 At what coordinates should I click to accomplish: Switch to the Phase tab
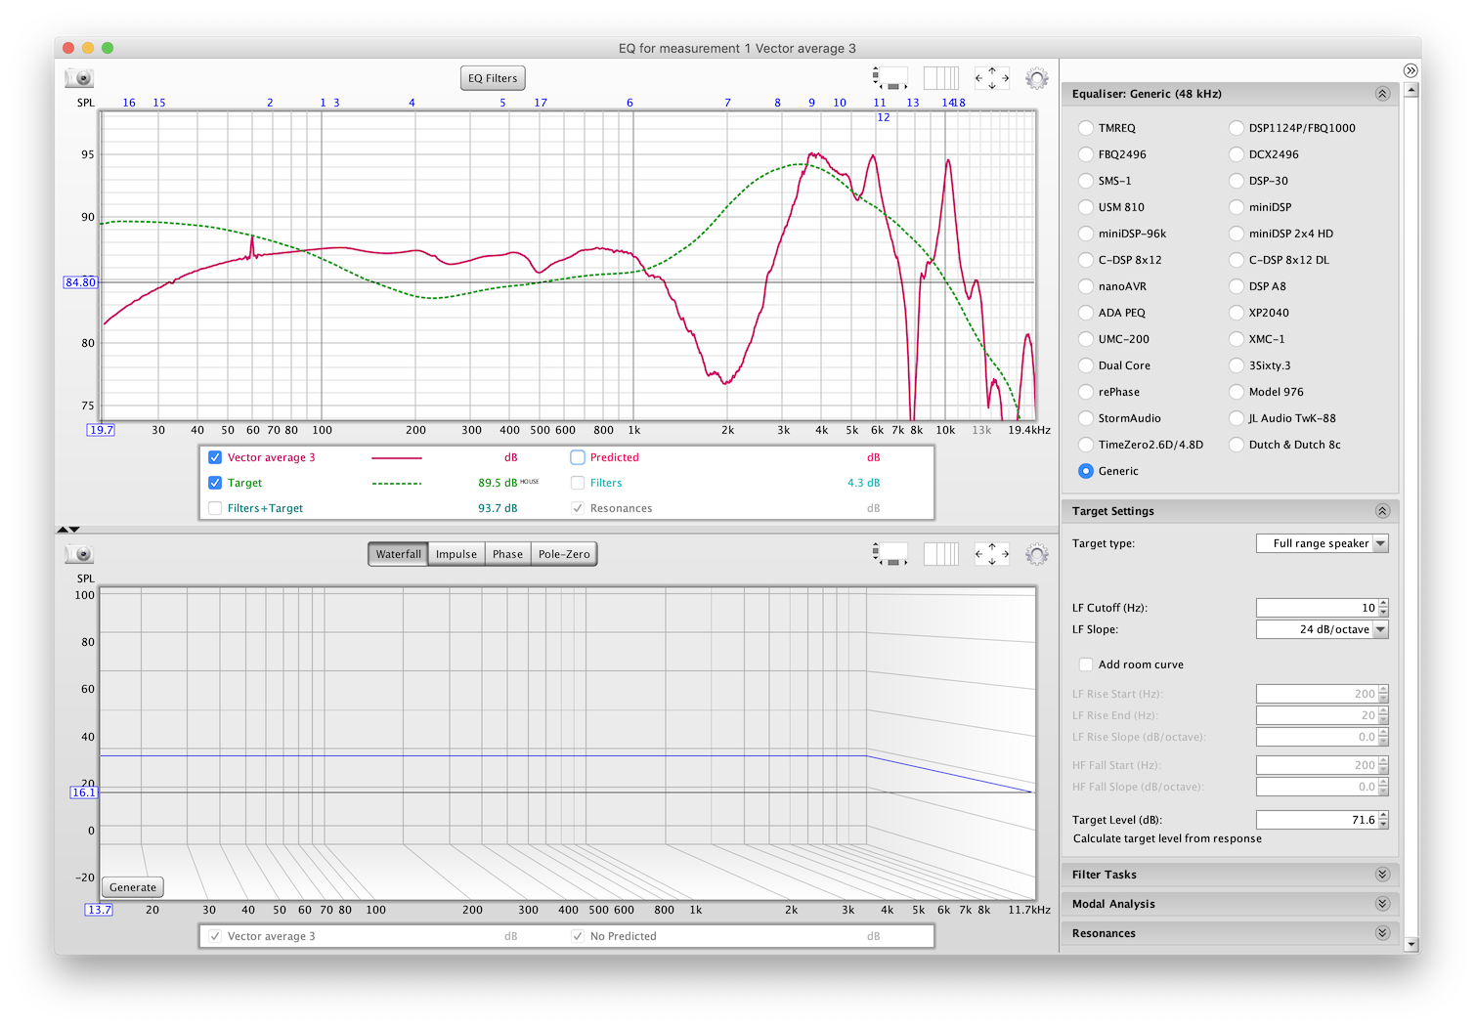click(507, 554)
